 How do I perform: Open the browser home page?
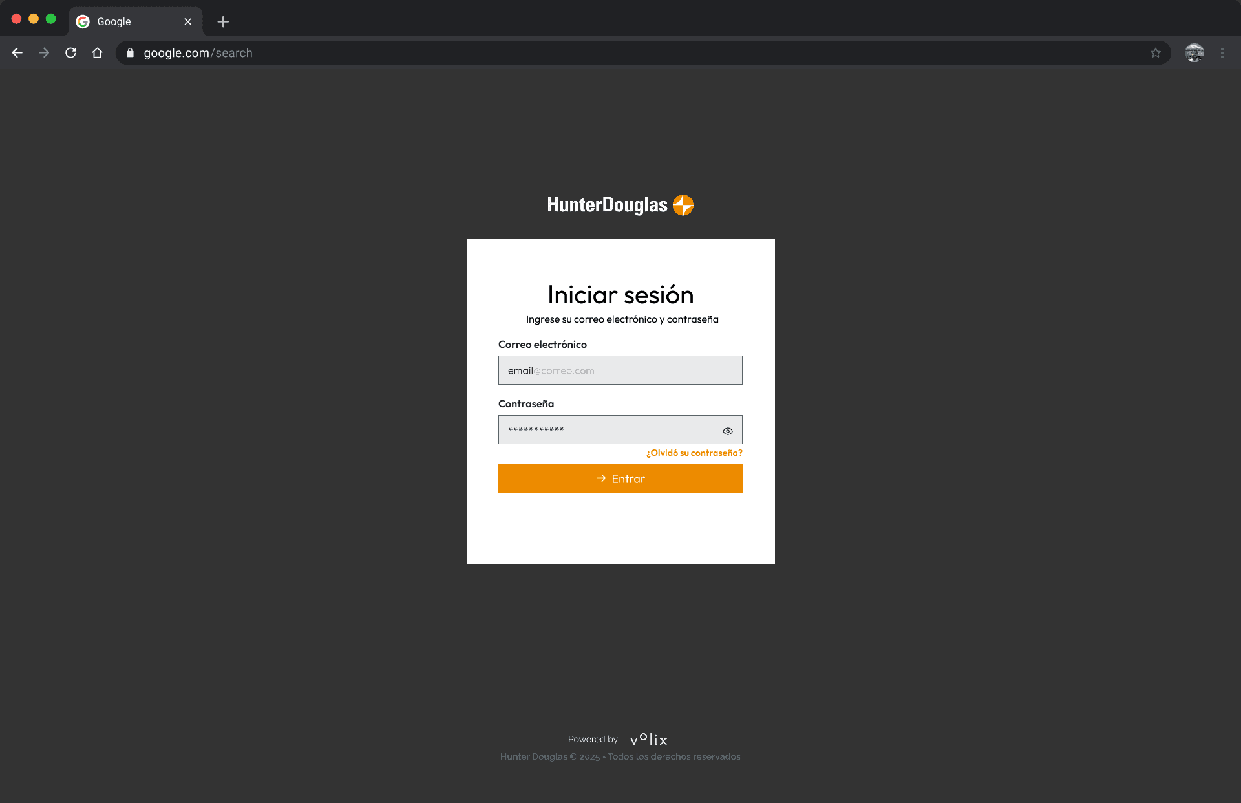click(x=98, y=53)
